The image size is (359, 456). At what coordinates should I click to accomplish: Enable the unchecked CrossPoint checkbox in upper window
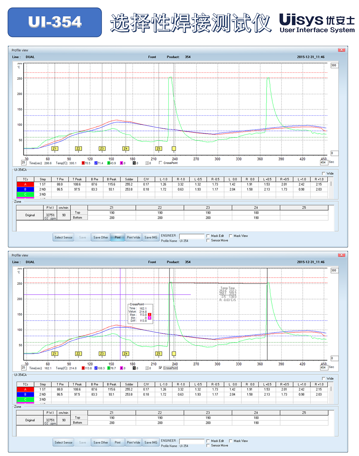161,163
